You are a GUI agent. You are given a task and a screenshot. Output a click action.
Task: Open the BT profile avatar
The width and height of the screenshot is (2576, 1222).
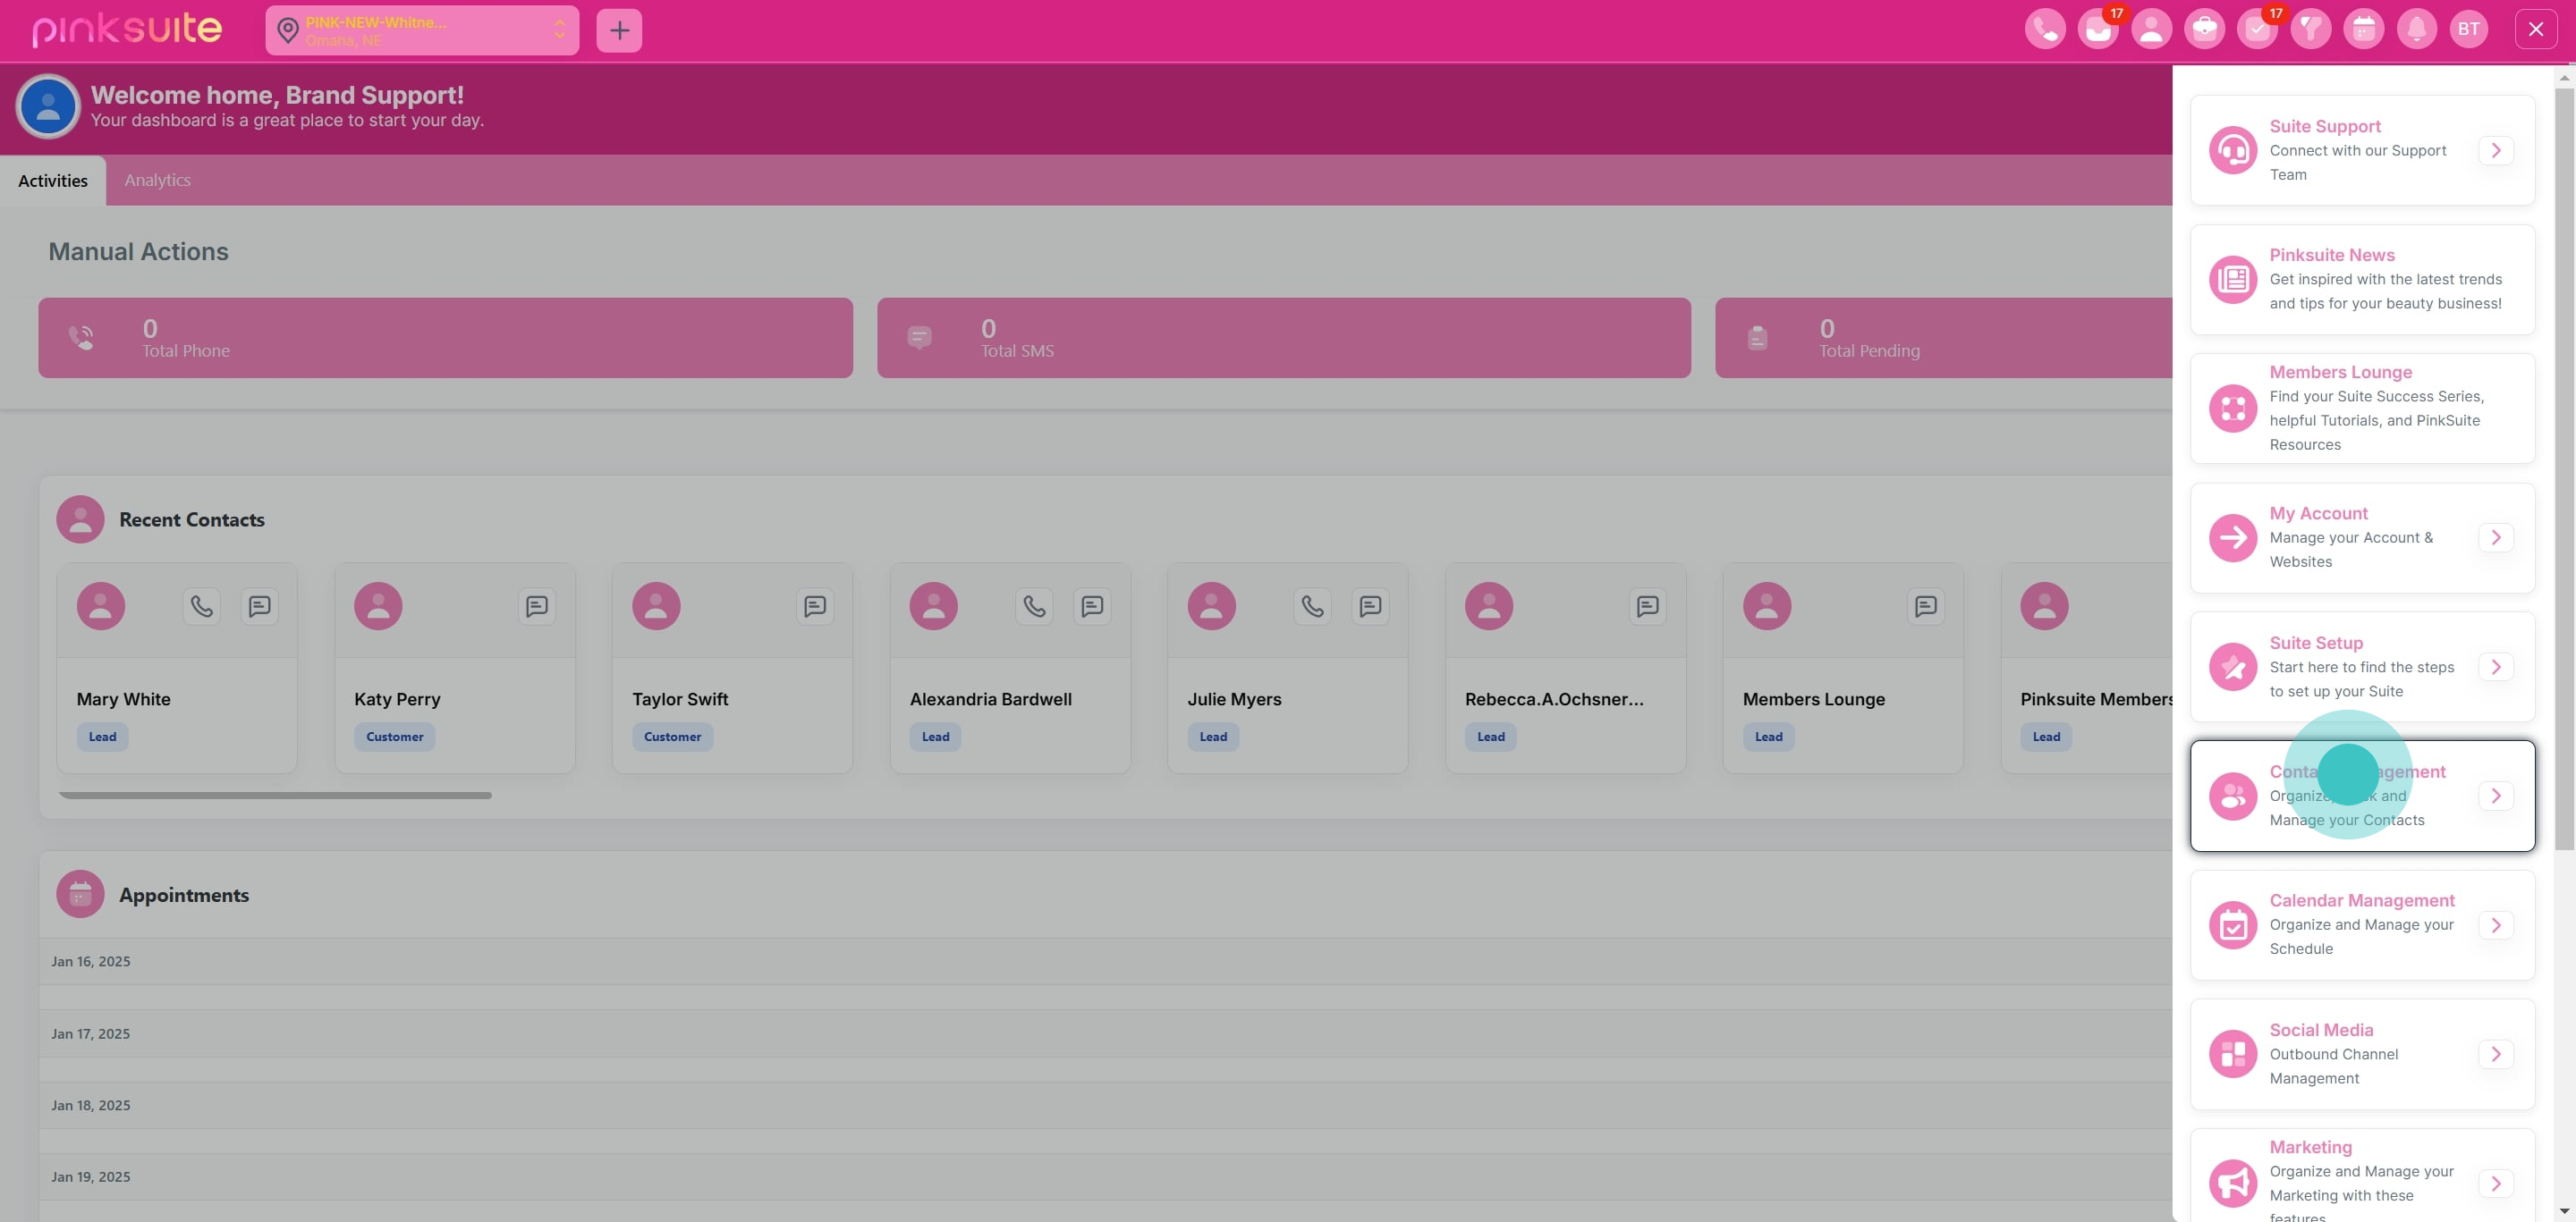(x=2470, y=29)
